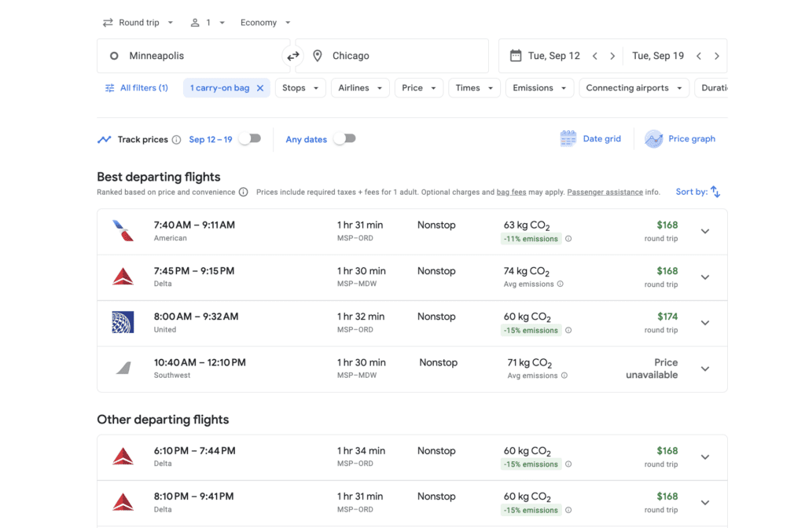Viewport: 805px width, 528px height.
Task: Remove the carry-on bag filter chip
Action: point(260,87)
